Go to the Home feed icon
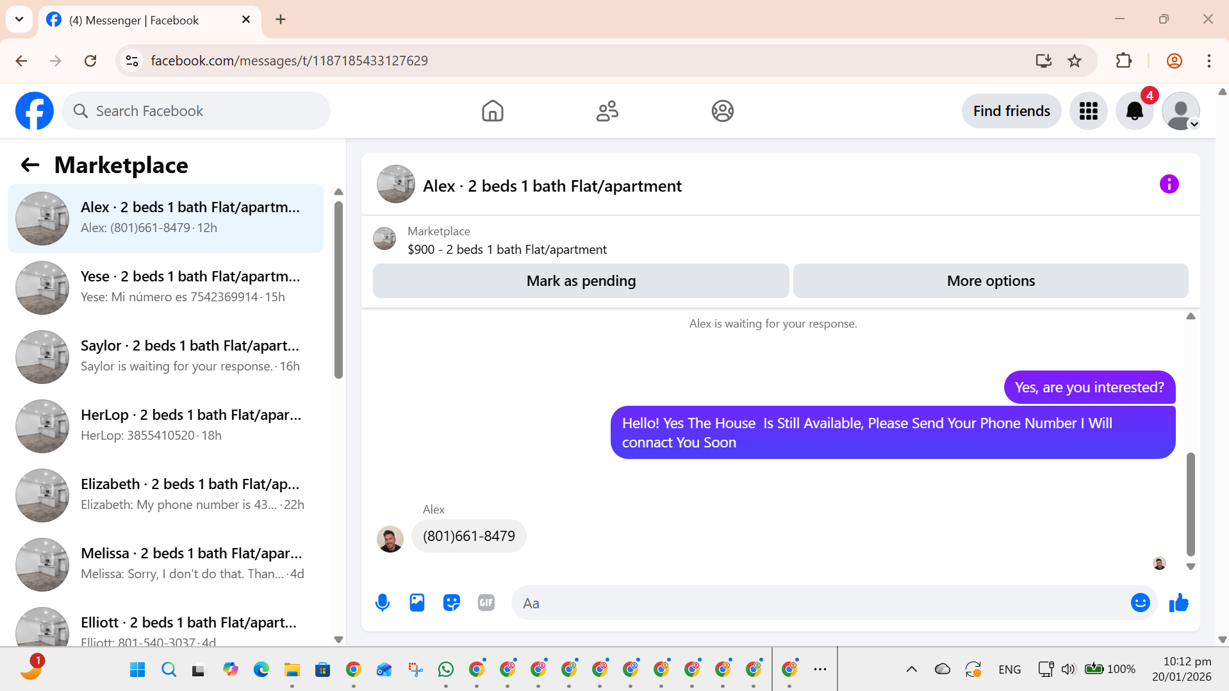Image resolution: width=1229 pixels, height=691 pixels. pos(492,111)
